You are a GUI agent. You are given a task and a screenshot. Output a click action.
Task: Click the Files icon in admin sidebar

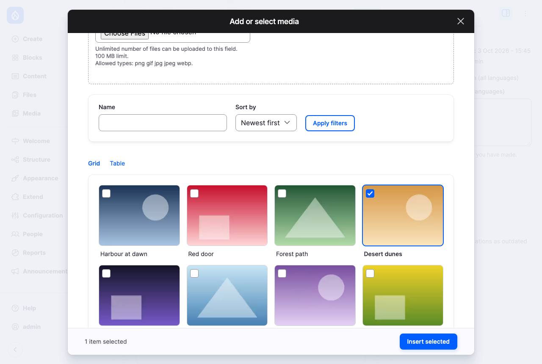[15, 95]
